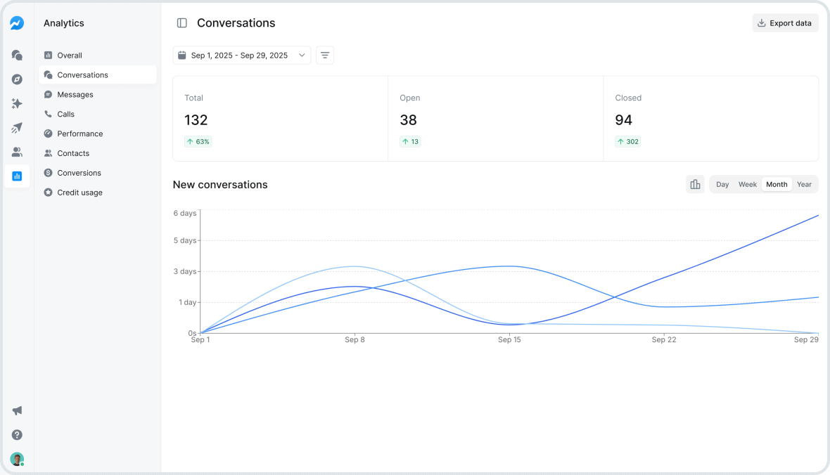This screenshot has height=475, width=830.
Task: Collapse the sidebar via panel icon near Conversations title
Action: [x=181, y=22]
